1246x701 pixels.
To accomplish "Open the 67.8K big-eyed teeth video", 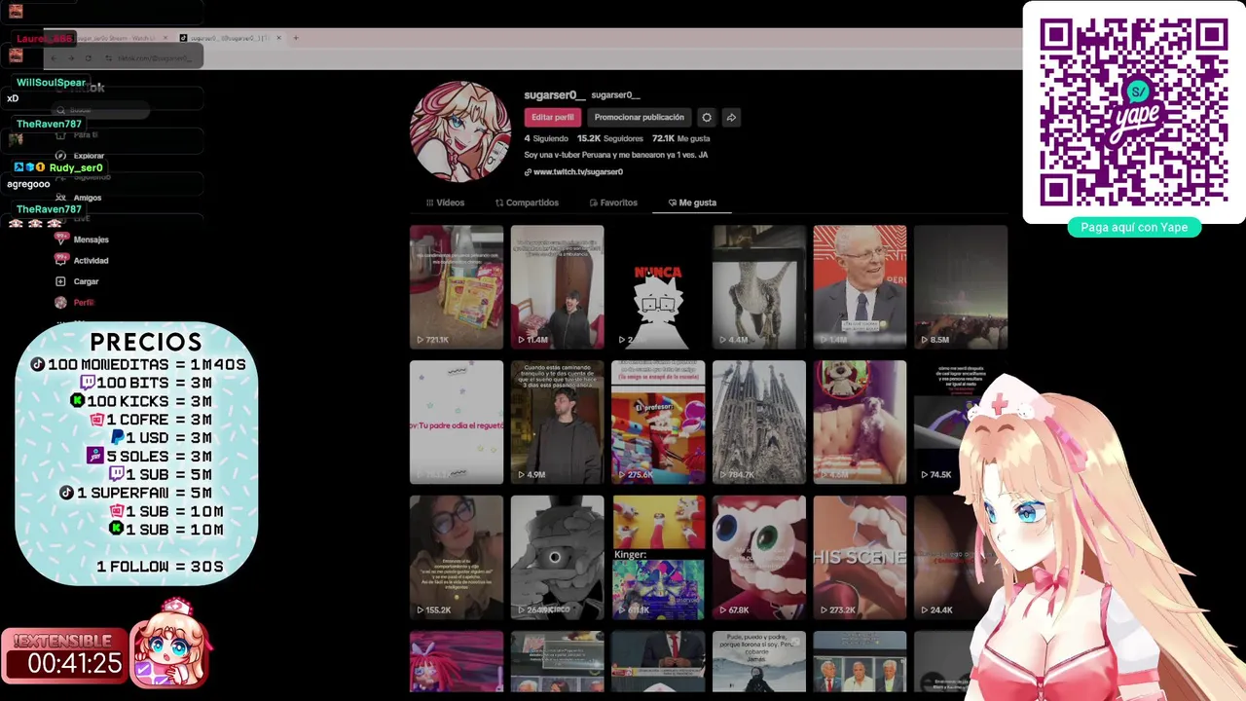I will tap(759, 558).
